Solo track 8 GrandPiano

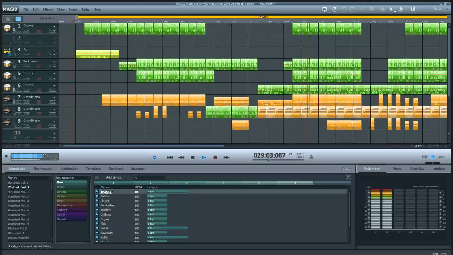19,114
